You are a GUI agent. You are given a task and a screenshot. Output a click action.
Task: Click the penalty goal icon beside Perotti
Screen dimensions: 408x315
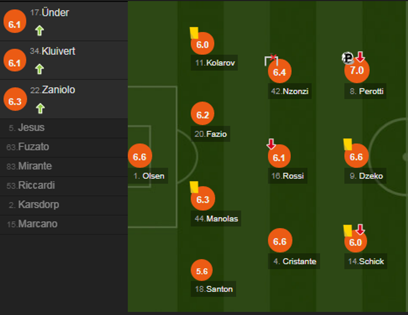point(348,58)
